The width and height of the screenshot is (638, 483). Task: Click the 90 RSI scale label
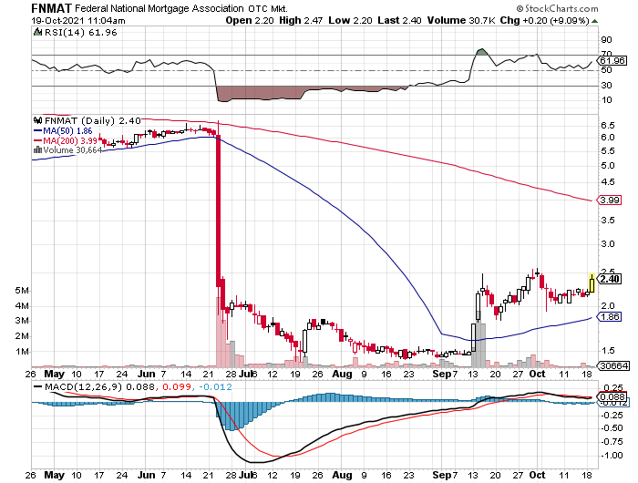(x=606, y=40)
